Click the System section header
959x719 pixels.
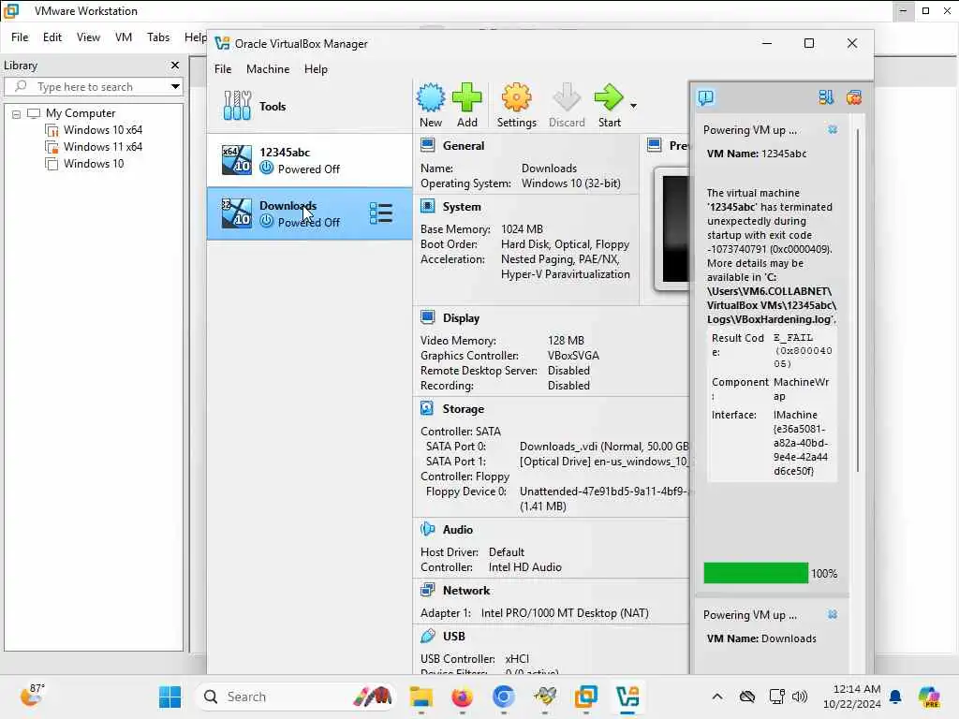(461, 207)
